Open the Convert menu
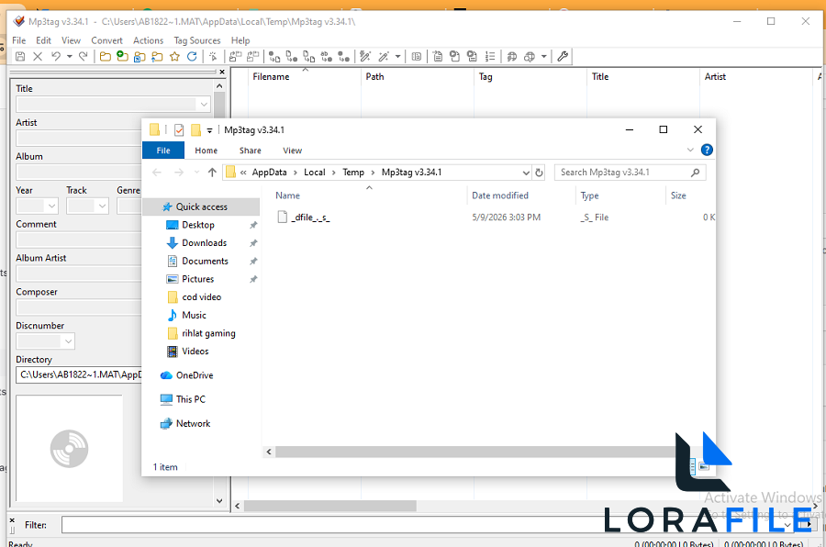The width and height of the screenshot is (826, 547). [106, 40]
